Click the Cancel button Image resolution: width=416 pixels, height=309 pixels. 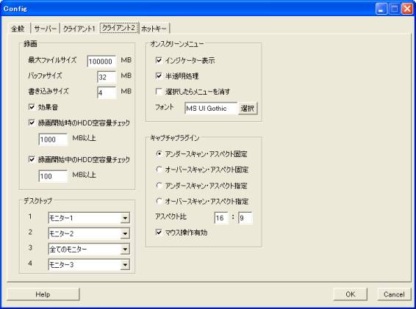[x=394, y=294]
